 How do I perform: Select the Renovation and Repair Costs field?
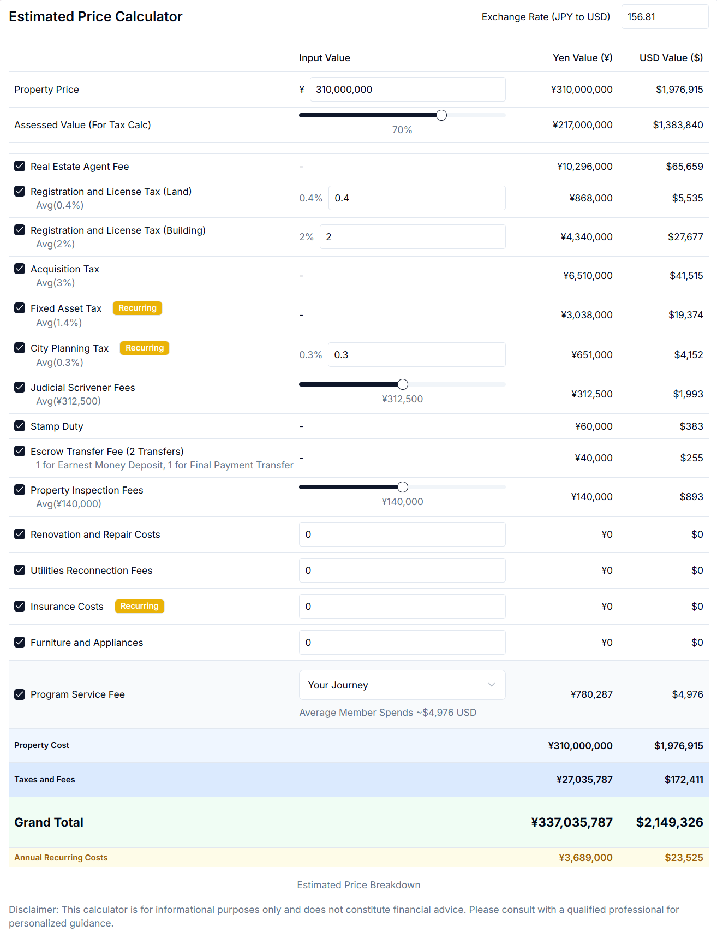click(402, 535)
